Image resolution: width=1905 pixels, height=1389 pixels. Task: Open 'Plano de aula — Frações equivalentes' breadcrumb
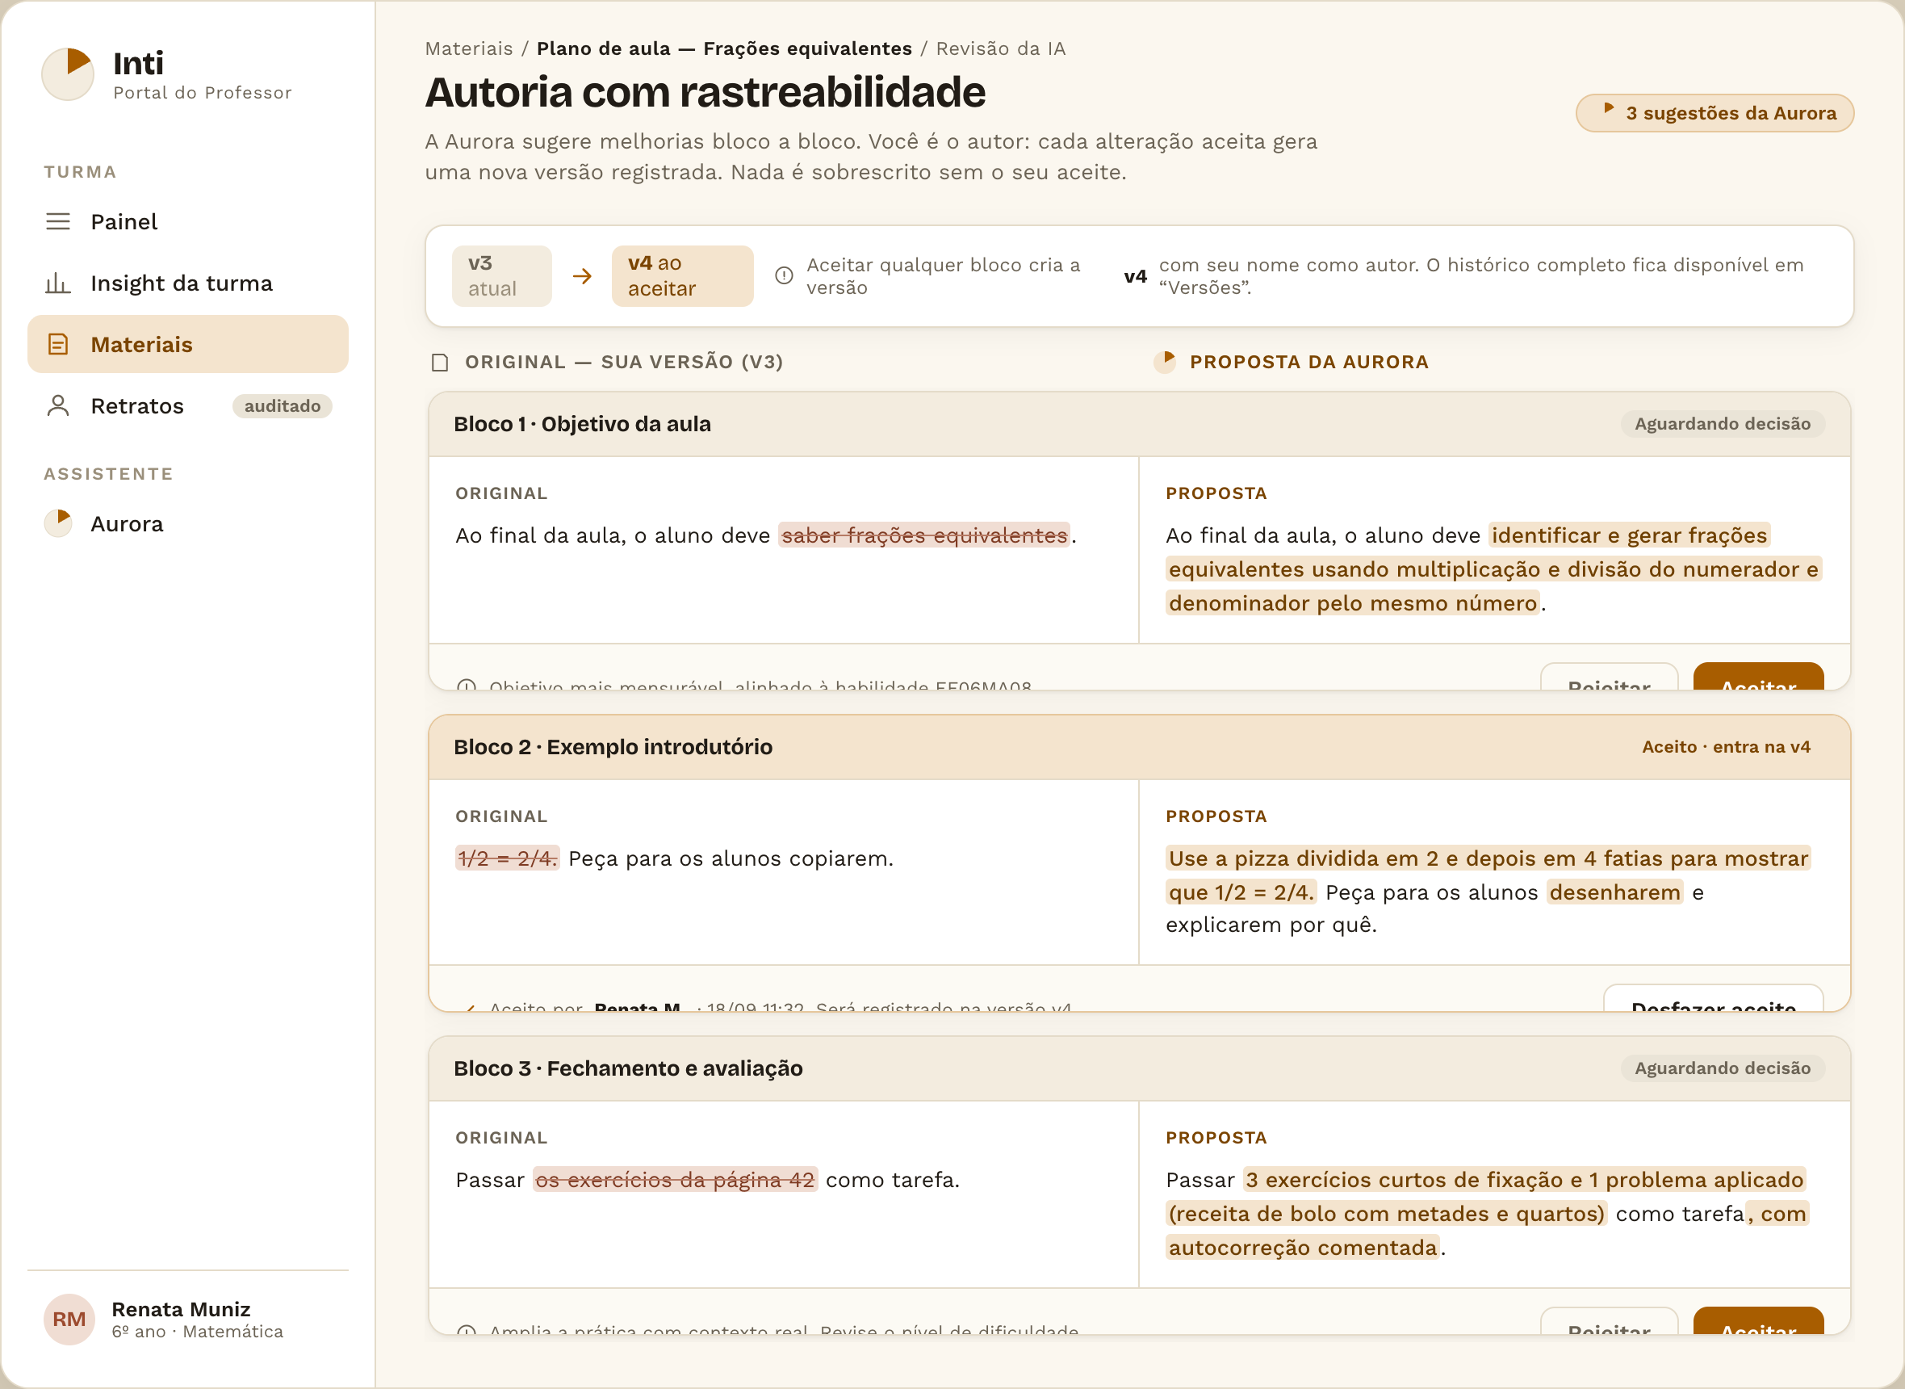(x=724, y=48)
